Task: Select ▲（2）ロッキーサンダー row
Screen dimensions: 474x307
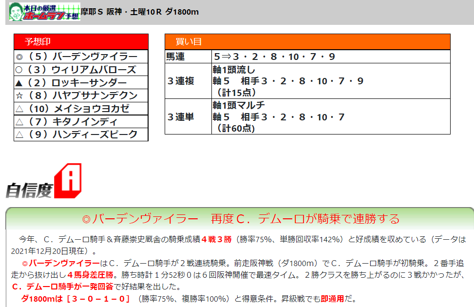Action: click(81, 82)
